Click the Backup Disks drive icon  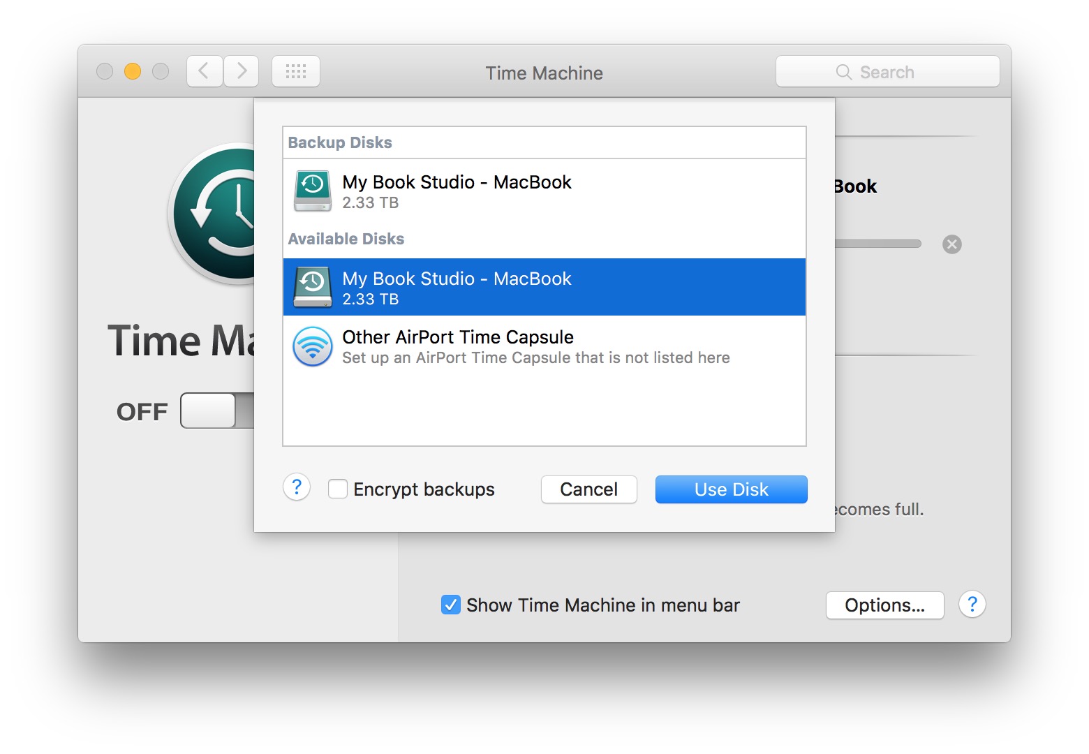pos(313,191)
